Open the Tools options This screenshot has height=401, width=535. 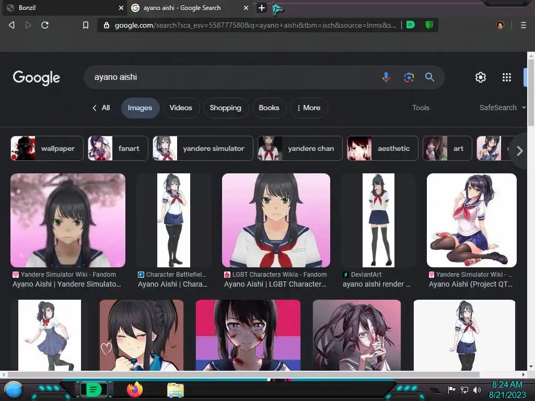[x=421, y=108]
